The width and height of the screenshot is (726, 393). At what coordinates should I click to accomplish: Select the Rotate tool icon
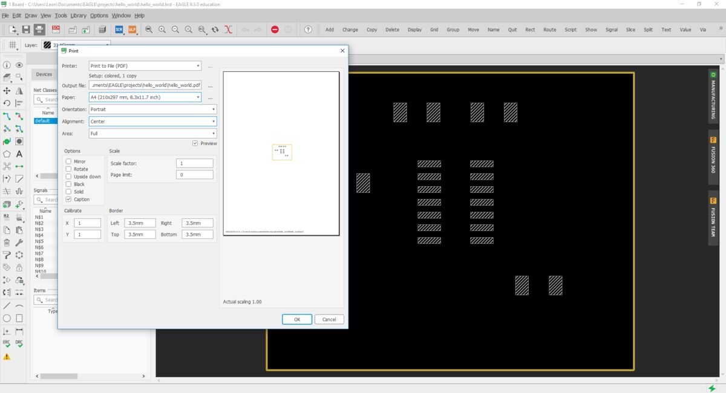click(x=7, y=103)
